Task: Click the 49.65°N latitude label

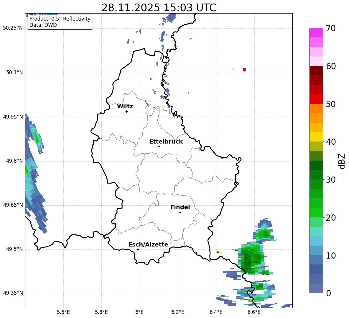Action: pos(13,205)
